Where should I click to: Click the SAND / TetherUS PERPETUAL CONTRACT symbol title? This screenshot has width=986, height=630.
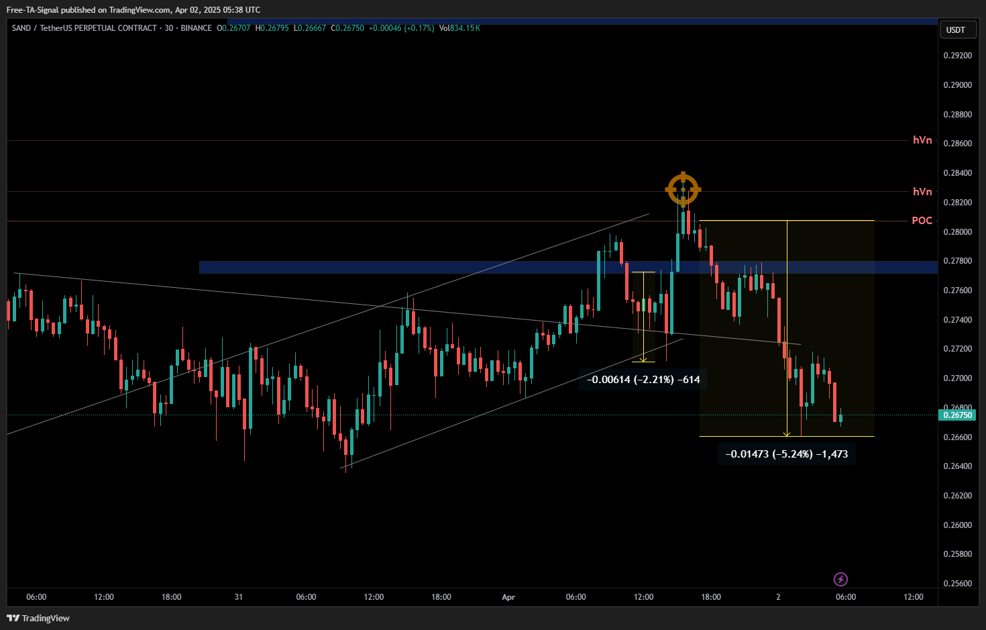click(85, 28)
